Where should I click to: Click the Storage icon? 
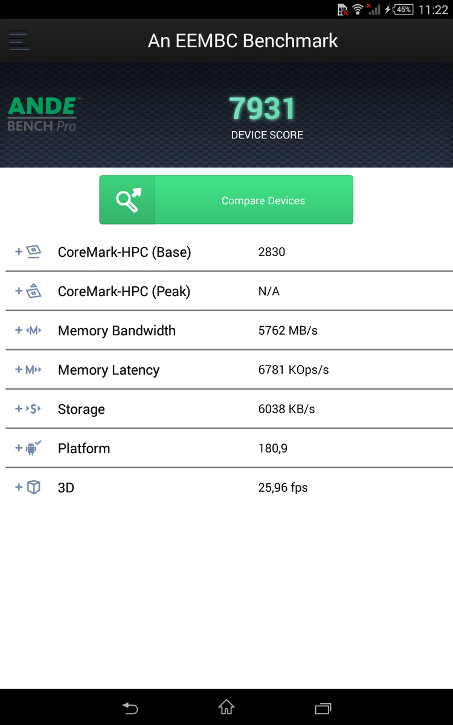(34, 409)
